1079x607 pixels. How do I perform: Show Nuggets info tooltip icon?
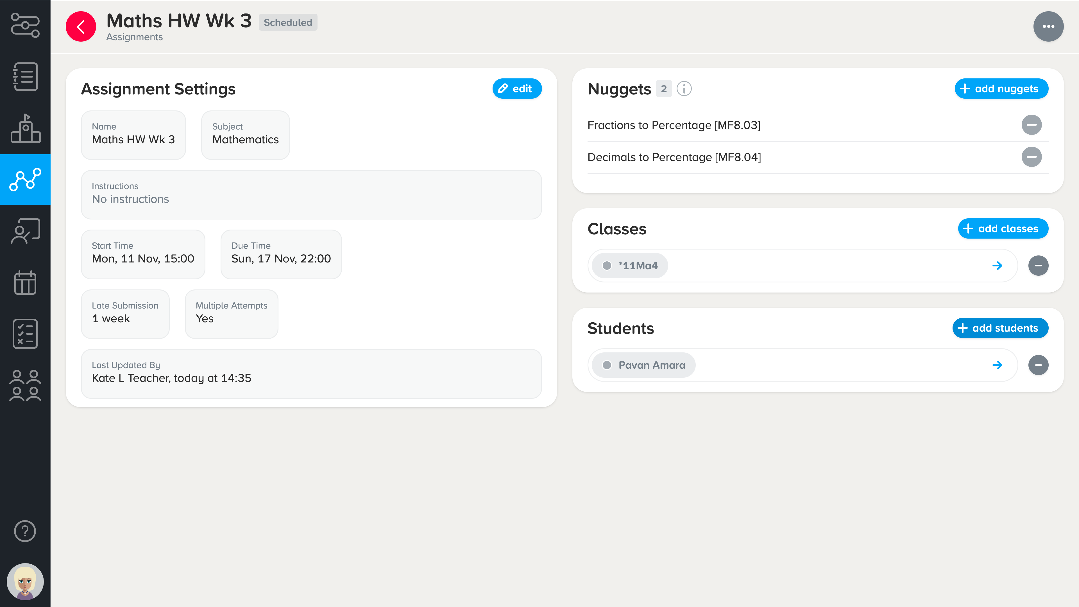684,89
